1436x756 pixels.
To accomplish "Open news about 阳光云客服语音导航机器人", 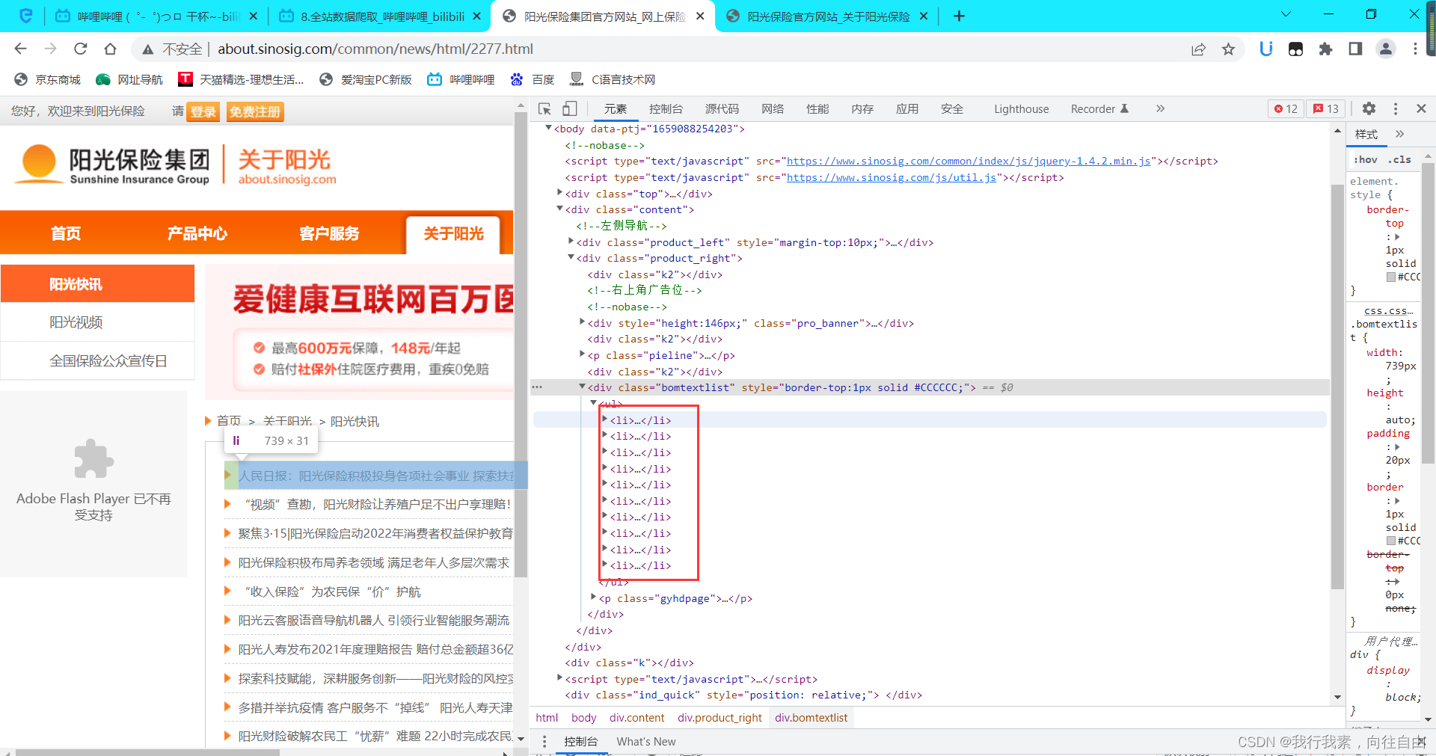I will pyautogui.click(x=373, y=620).
